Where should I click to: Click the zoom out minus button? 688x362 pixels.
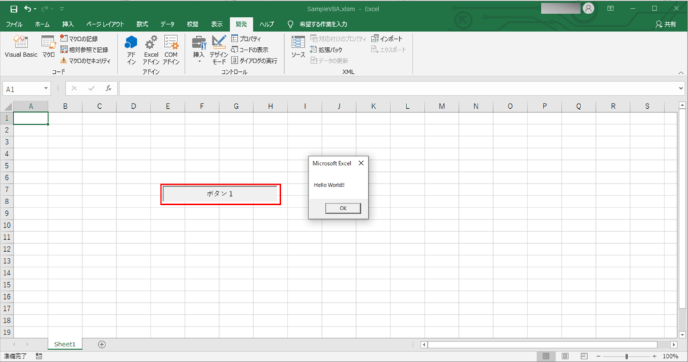pos(598,357)
